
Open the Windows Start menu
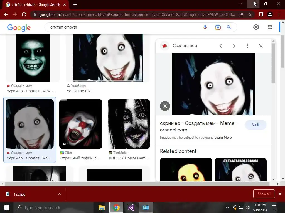tap(7, 207)
